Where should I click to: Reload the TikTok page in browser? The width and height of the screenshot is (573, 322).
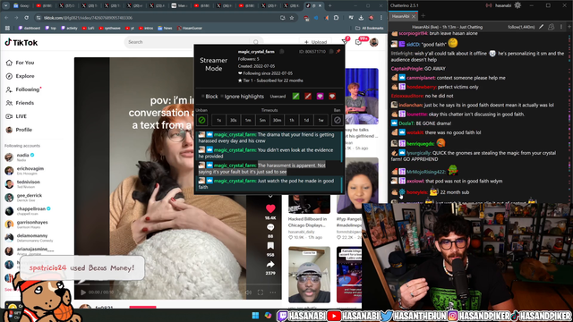coord(26,18)
